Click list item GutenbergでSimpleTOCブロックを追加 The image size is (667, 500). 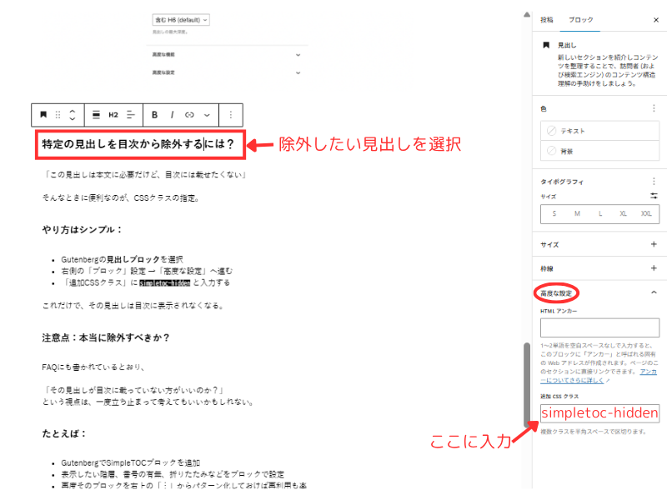tap(131, 462)
